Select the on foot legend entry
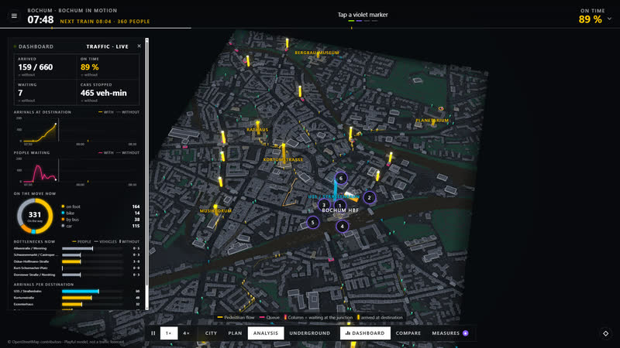The height and width of the screenshot is (348, 620). coord(101,206)
